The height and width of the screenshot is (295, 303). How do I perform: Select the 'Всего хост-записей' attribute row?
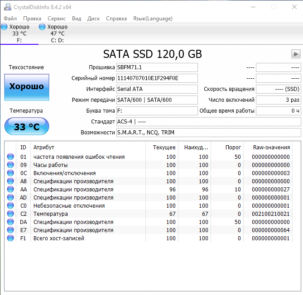point(148,238)
